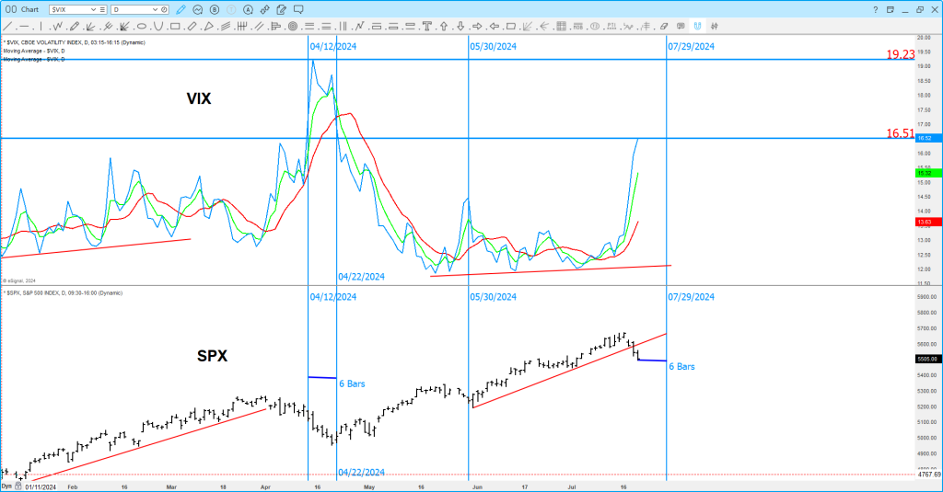
Task: Click the 07/29/2024 label on the VIX pane
Action: click(x=691, y=46)
